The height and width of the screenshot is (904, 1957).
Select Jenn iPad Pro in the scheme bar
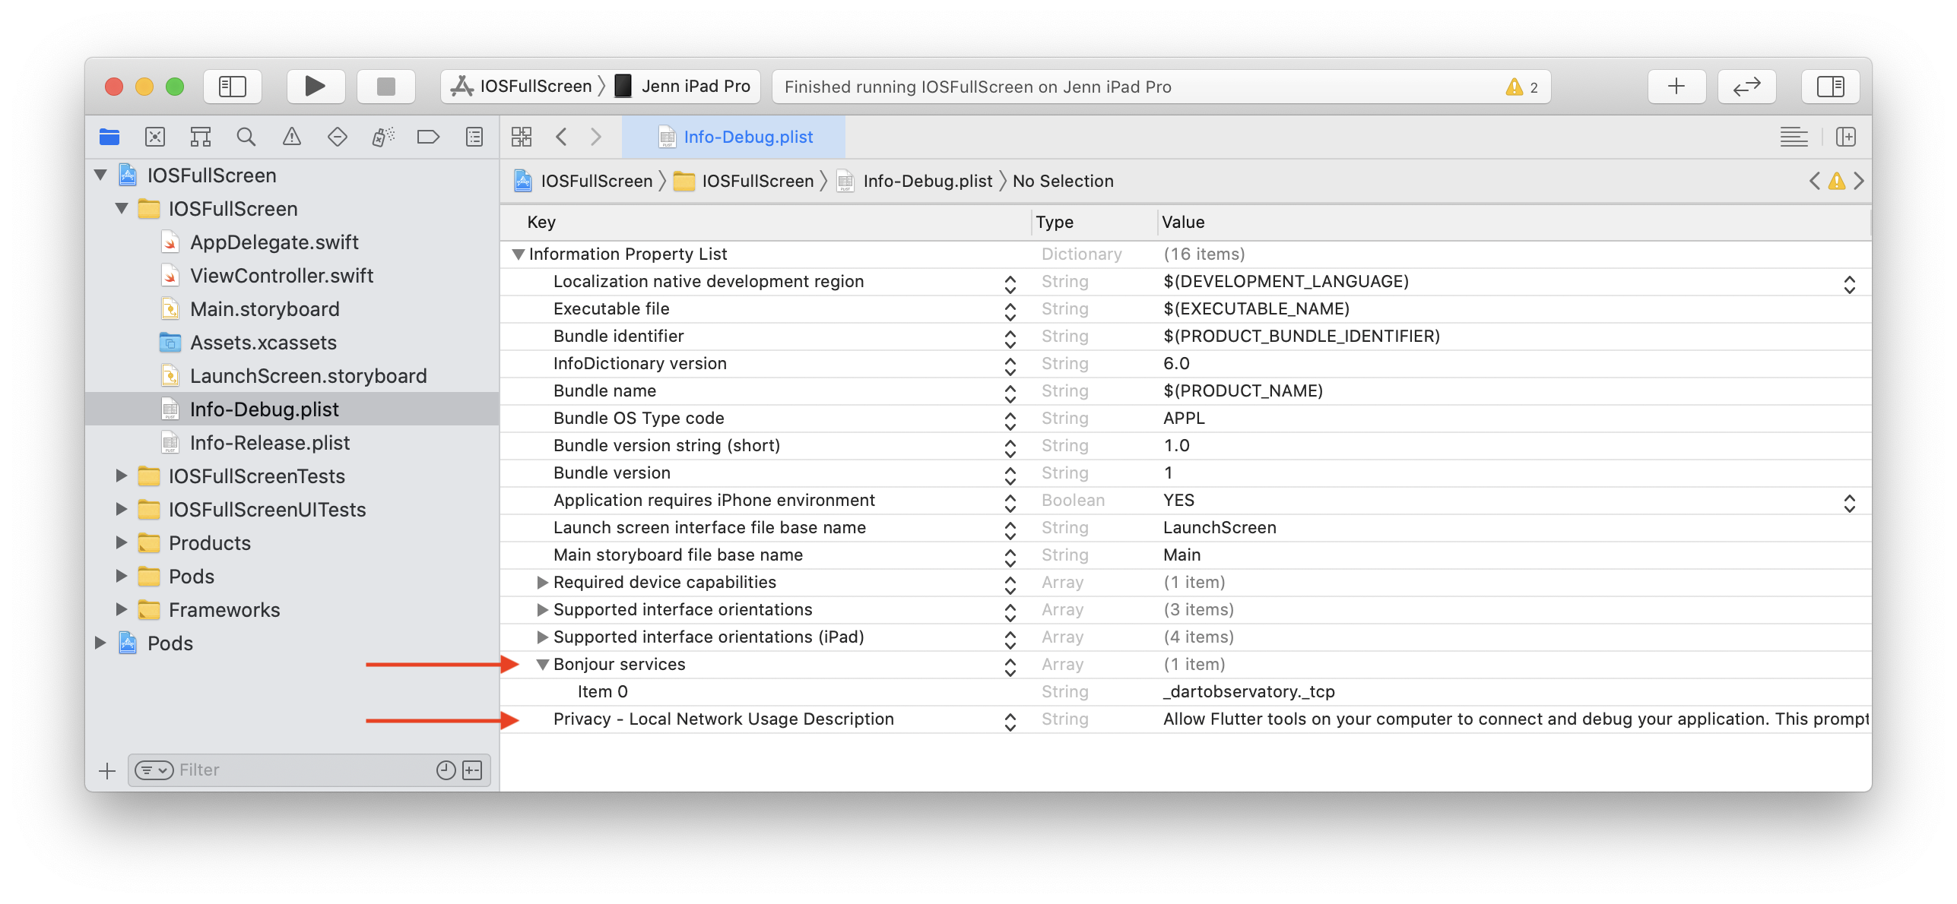click(x=683, y=86)
